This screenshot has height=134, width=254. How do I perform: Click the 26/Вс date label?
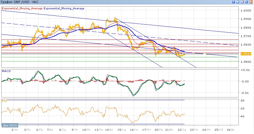click(231, 130)
